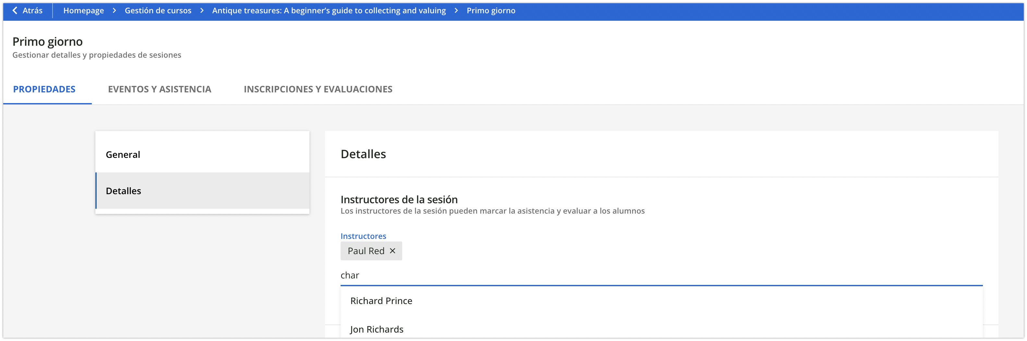
Task: Click the chevron before Primo giorno breadcrumb
Action: [x=456, y=10]
